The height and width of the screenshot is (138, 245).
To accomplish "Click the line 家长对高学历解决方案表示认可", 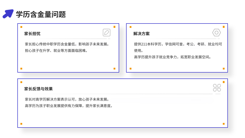I will (x=68, y=99).
